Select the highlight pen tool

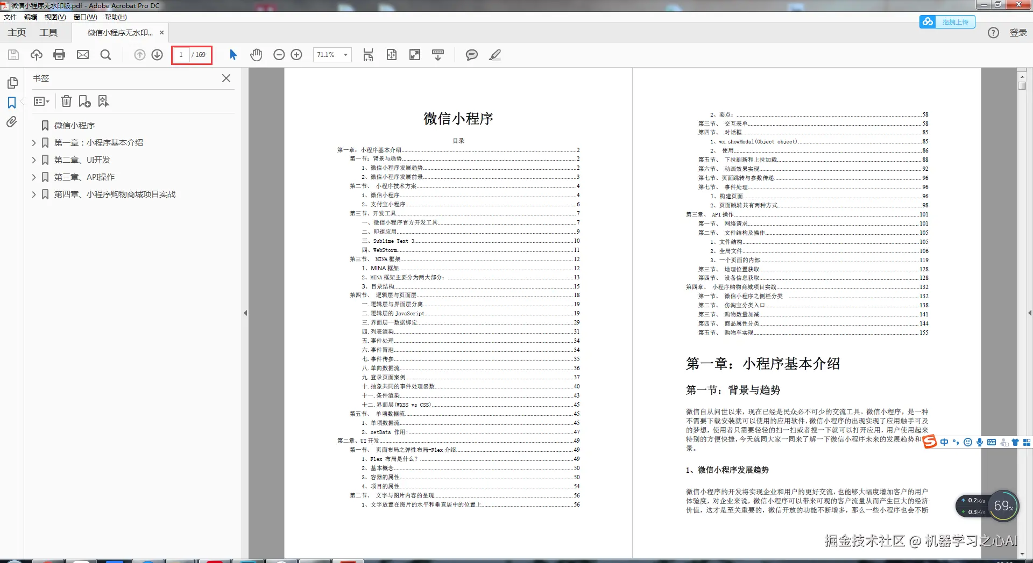[495, 55]
